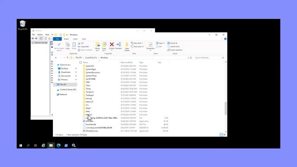This screenshot has height=167, width=297.
Task: Click the Copy path button
Action: [x=84, y=46]
